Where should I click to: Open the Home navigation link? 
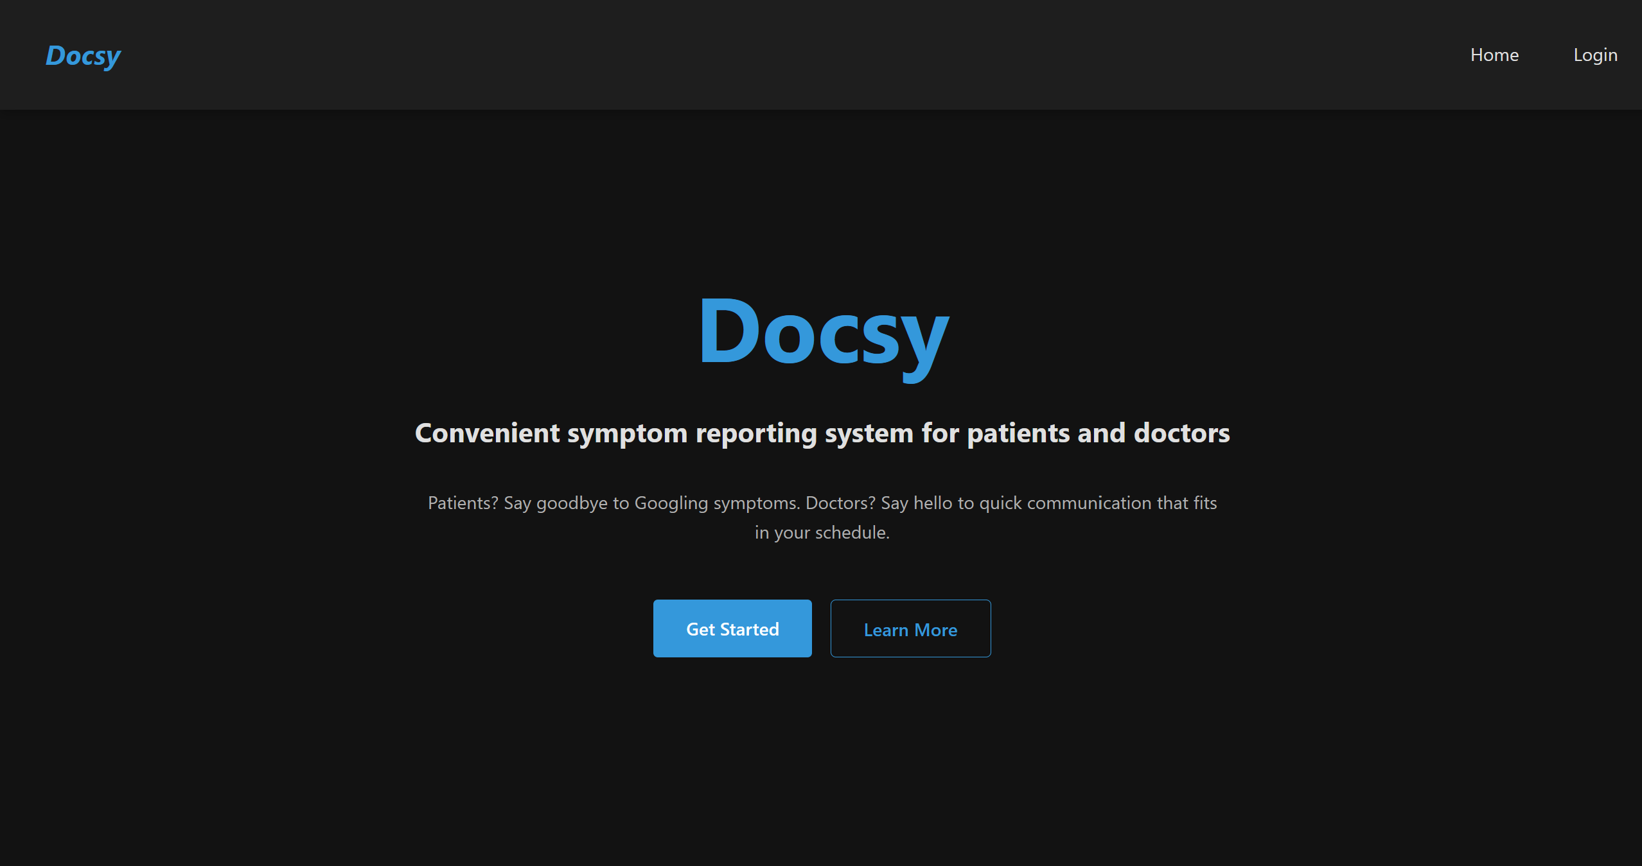click(1494, 55)
